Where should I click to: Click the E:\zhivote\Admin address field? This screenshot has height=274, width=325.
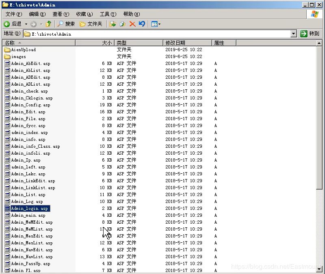(158, 34)
